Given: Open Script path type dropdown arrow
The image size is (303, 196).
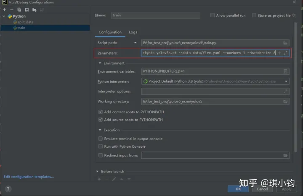Looking at the screenshot, I should coord(135,43).
